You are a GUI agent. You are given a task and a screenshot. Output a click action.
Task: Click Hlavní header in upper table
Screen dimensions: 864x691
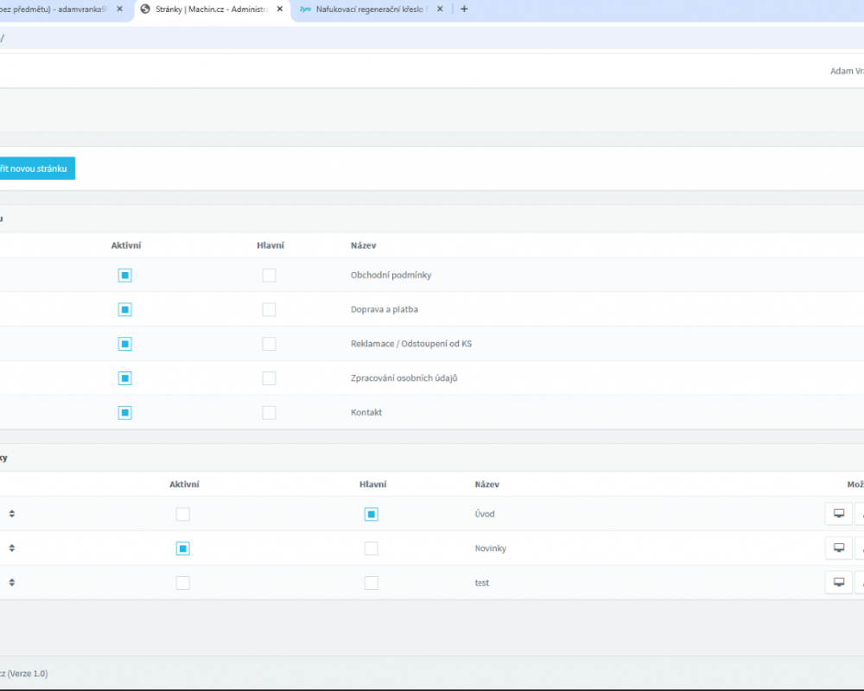[x=270, y=245]
